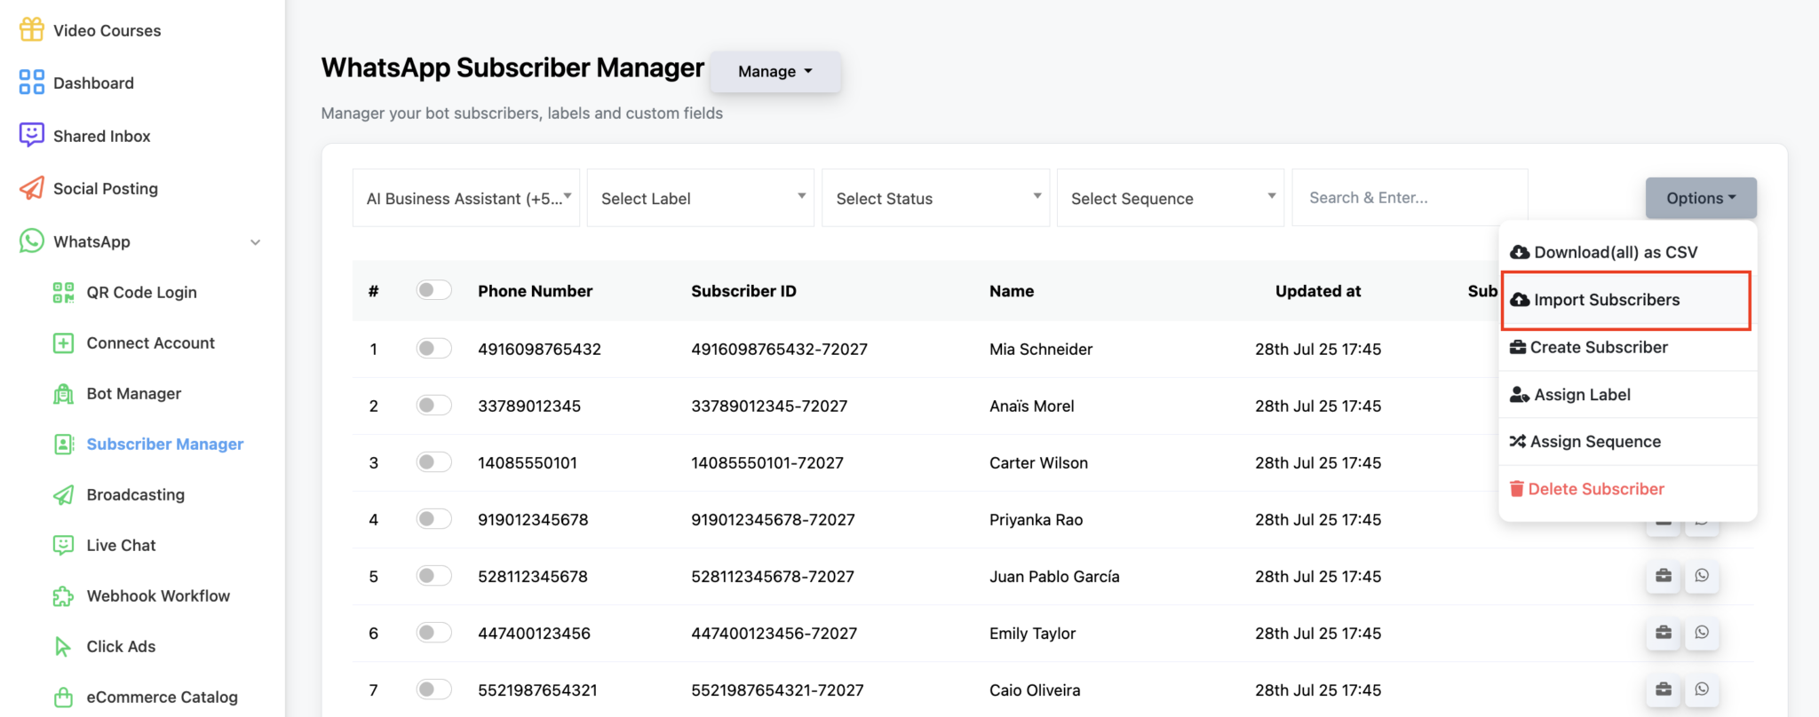Select Delete Subscriber from Options menu
This screenshot has width=1819, height=717.
(x=1627, y=489)
